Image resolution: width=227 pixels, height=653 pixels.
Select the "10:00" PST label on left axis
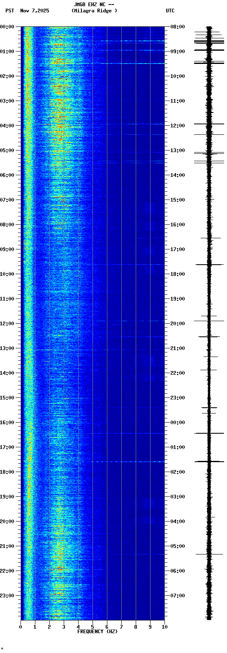pos(7,274)
